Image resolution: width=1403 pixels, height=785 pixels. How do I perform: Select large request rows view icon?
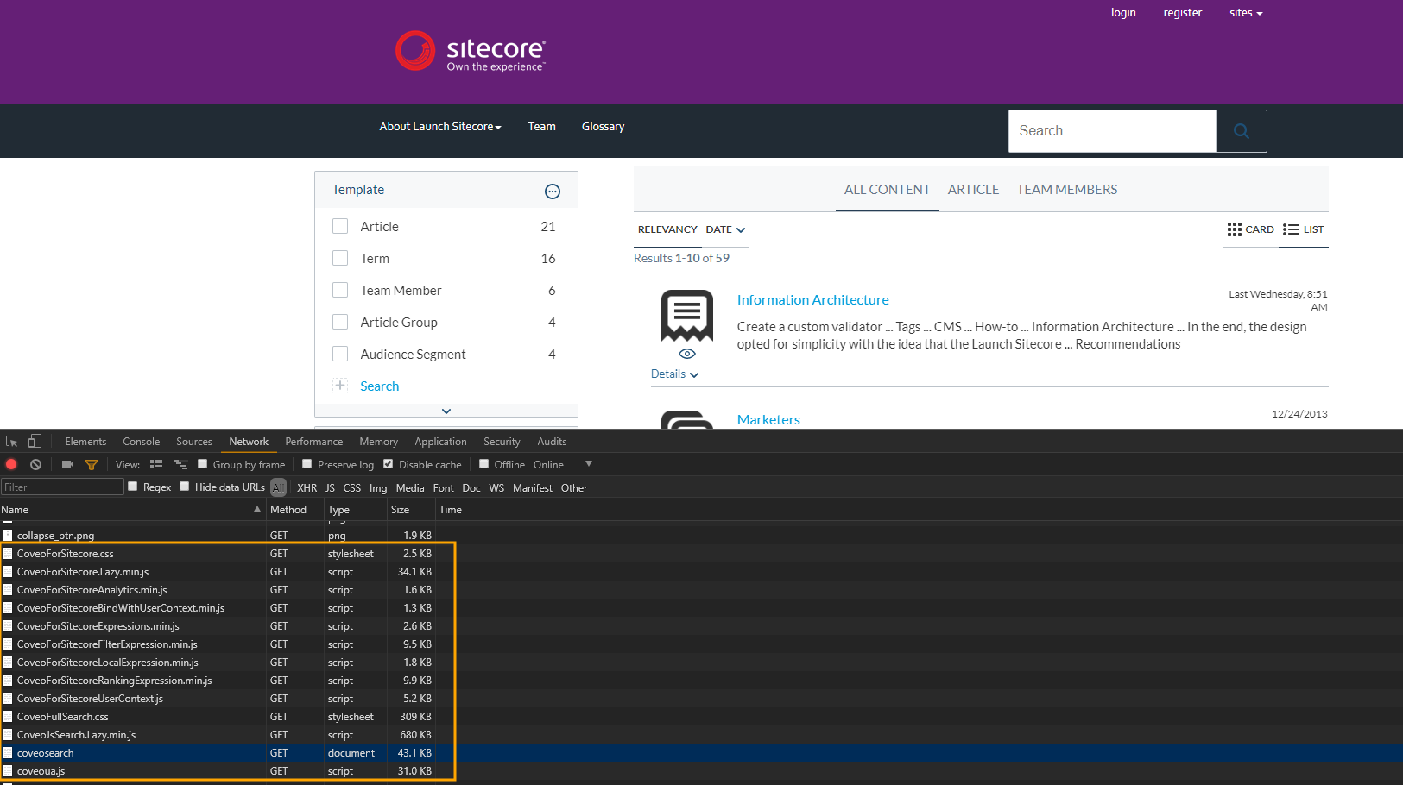(x=156, y=464)
